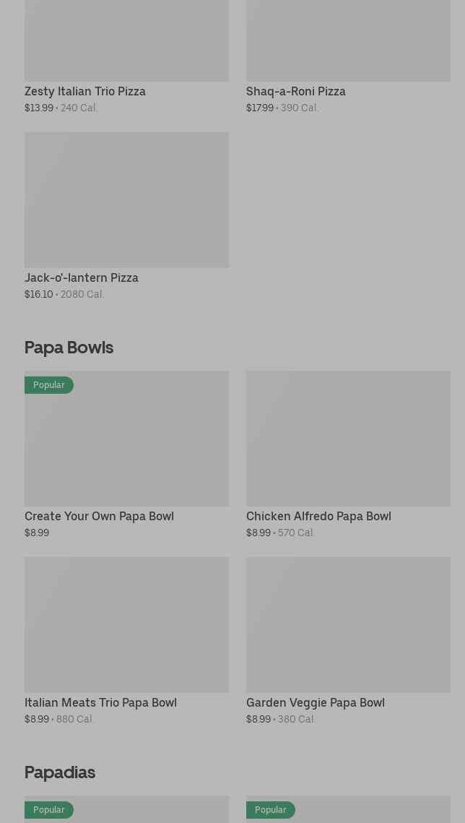Screen dimensions: 465x823
Task: Click the Chicken Alfredo Papa Bowl name
Action: (318, 516)
